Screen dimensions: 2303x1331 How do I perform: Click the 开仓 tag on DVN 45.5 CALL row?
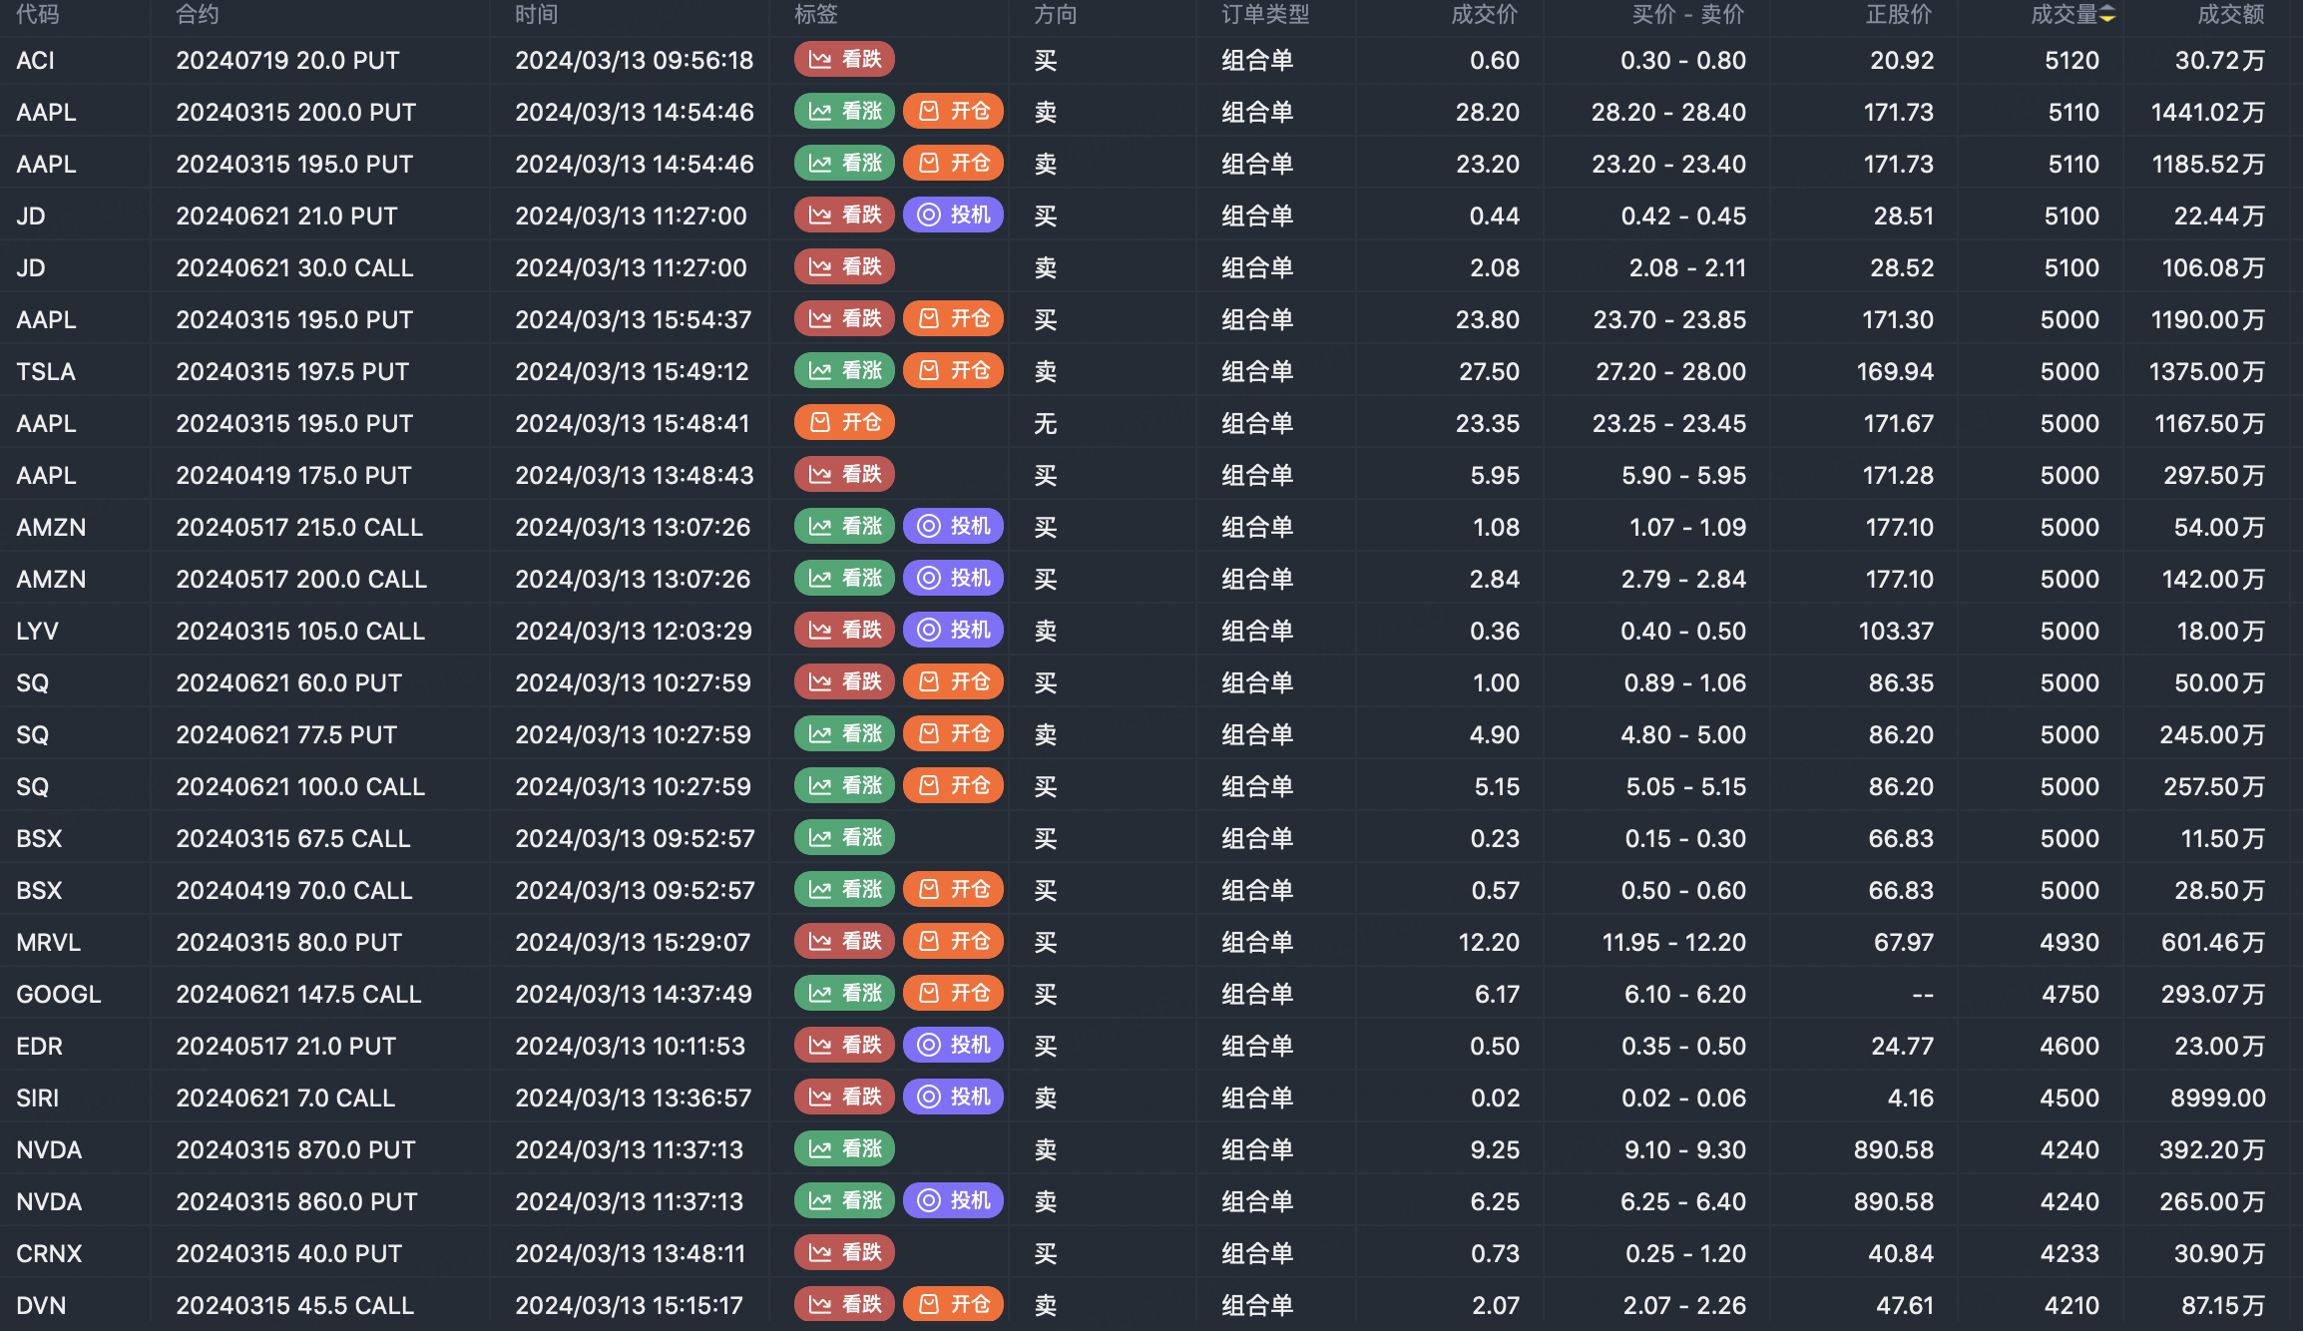tap(953, 1305)
